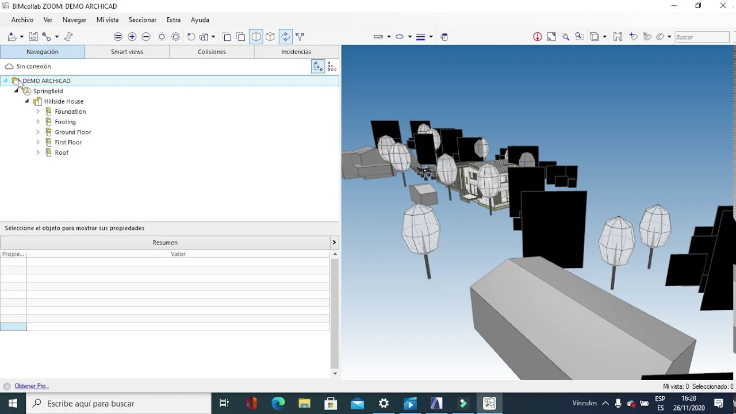
Task: Click the remove section plane icon
Action: 647,37
